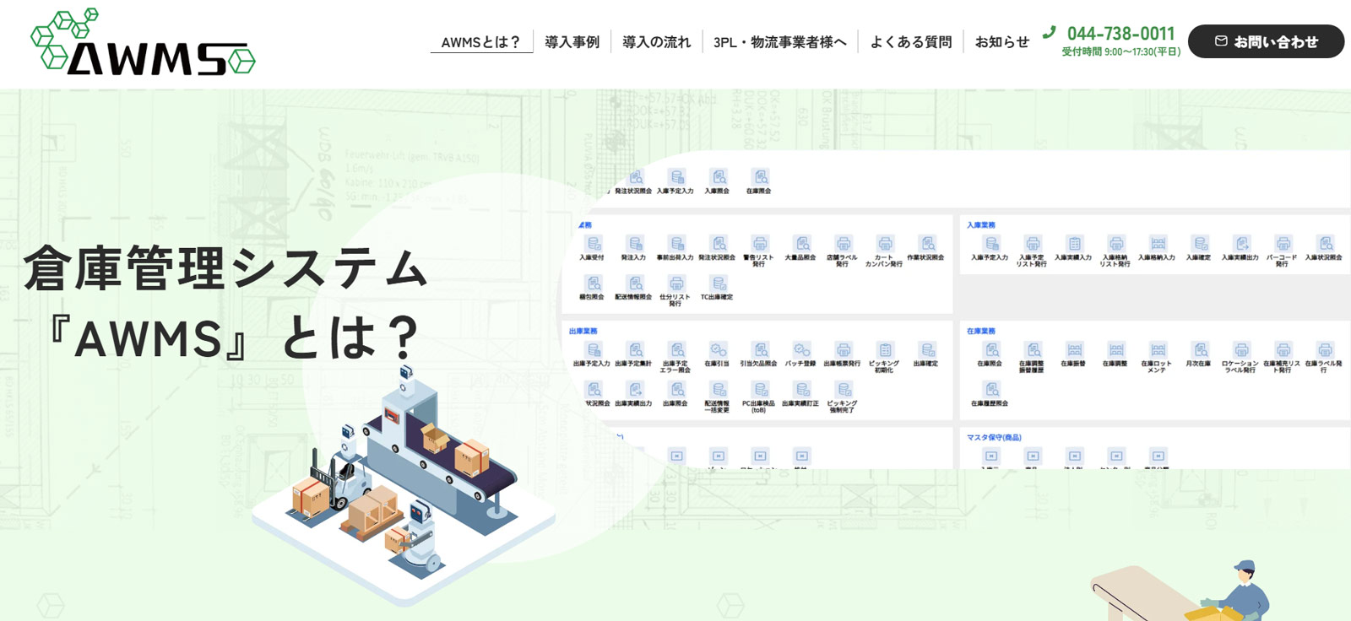Click the 倉庫管理システム headline text
The height and width of the screenshot is (621, 1351).
[226, 267]
